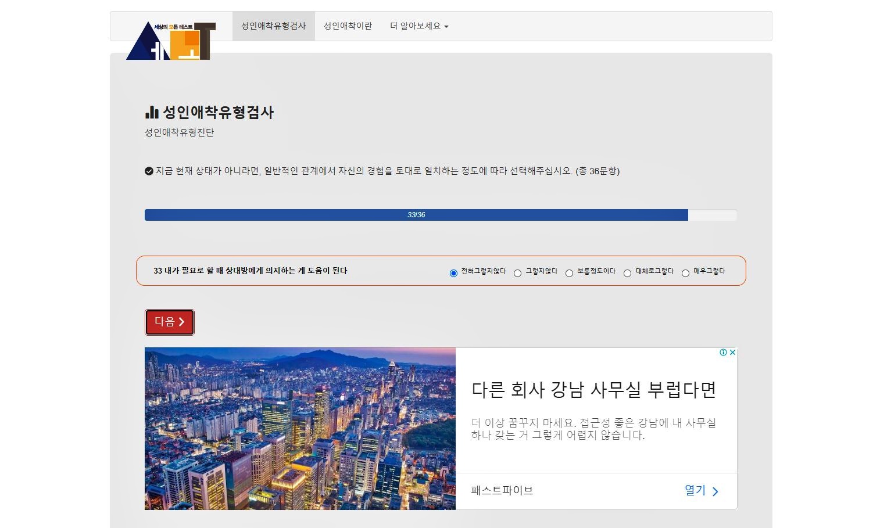Click the bar chart icon beside 성인애착유형검사 heading
Image resolution: width=873 pixels, height=528 pixels.
coord(152,112)
